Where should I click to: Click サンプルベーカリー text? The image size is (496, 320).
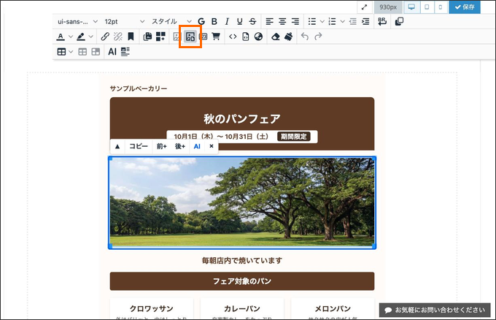[139, 88]
